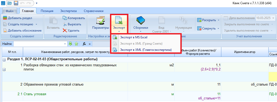Open the Дата выполнения date dropdown
The image size is (277, 102).
pyautogui.click(x=274, y=18)
